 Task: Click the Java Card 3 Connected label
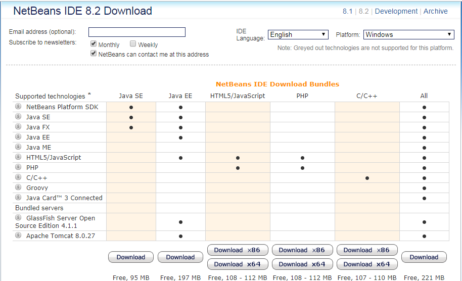(64, 198)
